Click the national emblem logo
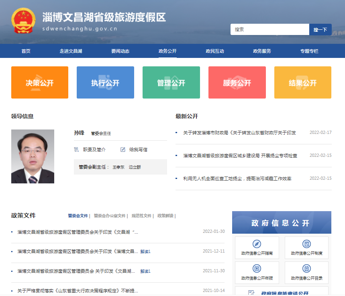The width and height of the screenshot is (345, 296). coord(24,21)
